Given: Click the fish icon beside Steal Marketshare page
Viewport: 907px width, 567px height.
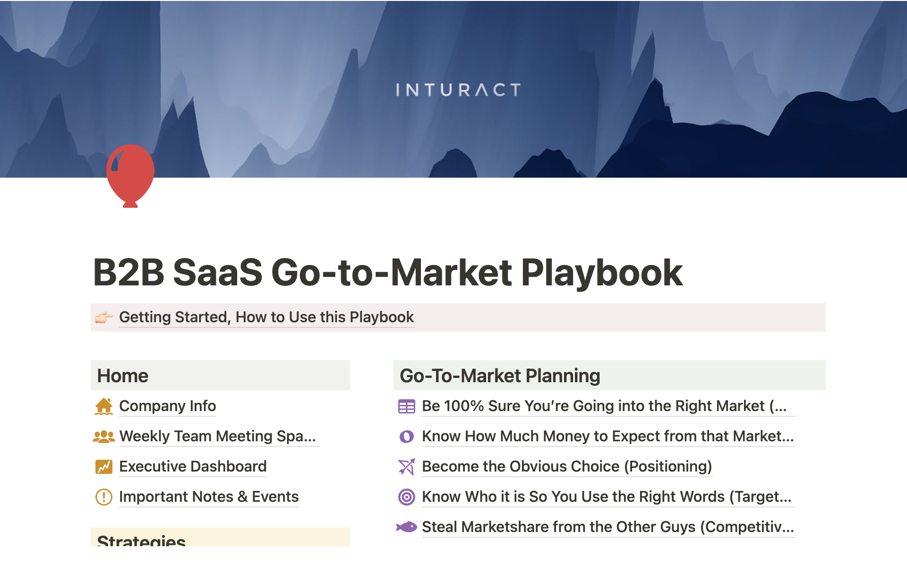Looking at the screenshot, I should [407, 527].
